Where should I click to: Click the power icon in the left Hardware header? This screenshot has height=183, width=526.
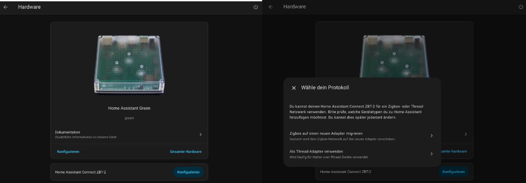[256, 7]
